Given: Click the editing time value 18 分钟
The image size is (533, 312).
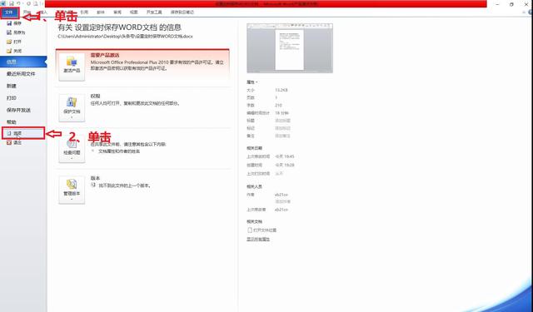Looking at the screenshot, I should coord(281,113).
